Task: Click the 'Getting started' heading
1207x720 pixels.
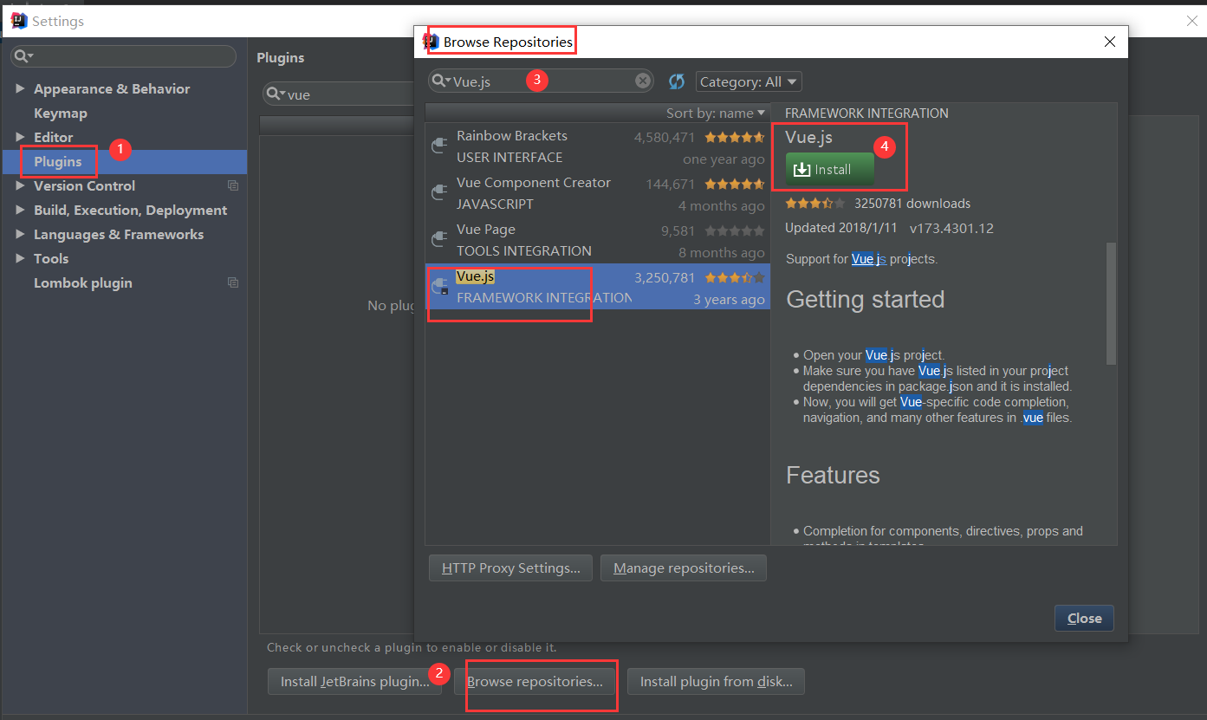Action: (865, 300)
